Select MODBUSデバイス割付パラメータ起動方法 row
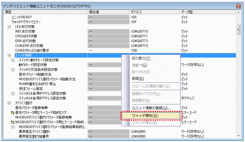The height and width of the screenshot is (142, 245). (47, 79)
